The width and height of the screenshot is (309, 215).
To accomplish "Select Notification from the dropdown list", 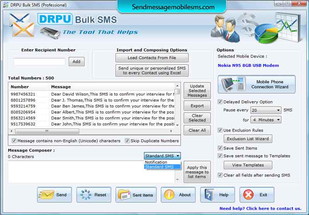I will (x=162, y=162).
